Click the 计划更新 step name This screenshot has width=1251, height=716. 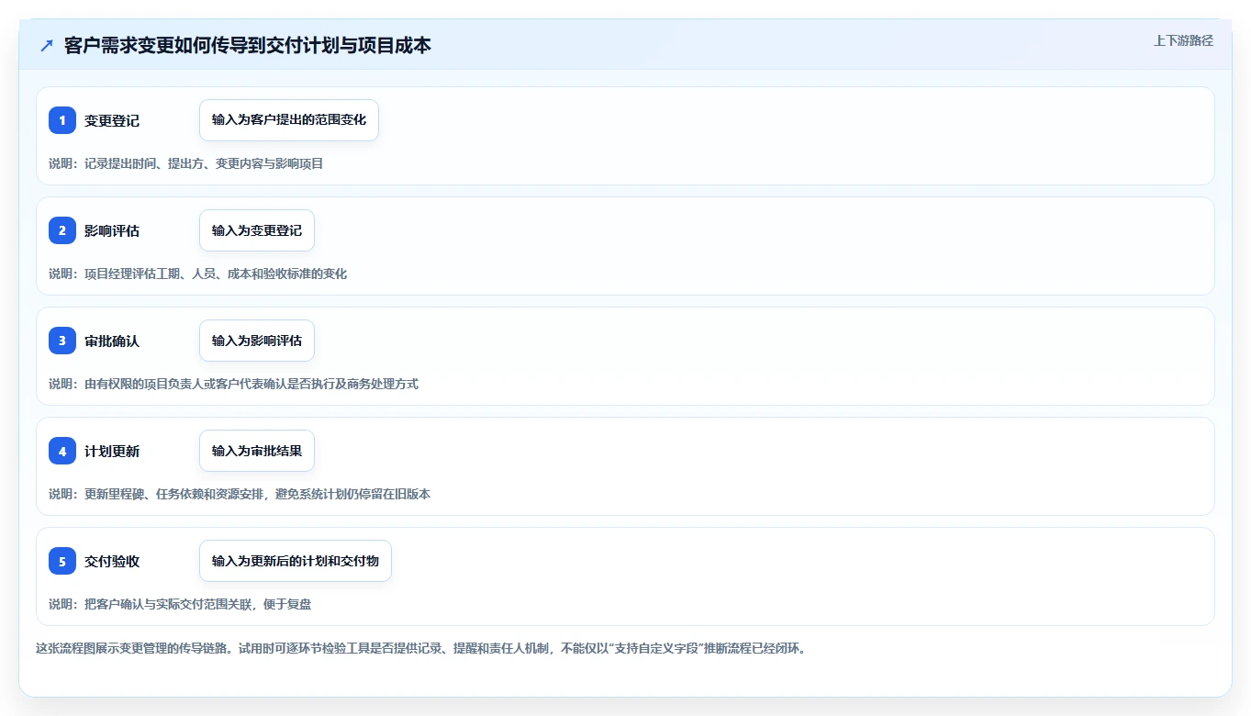coord(112,452)
